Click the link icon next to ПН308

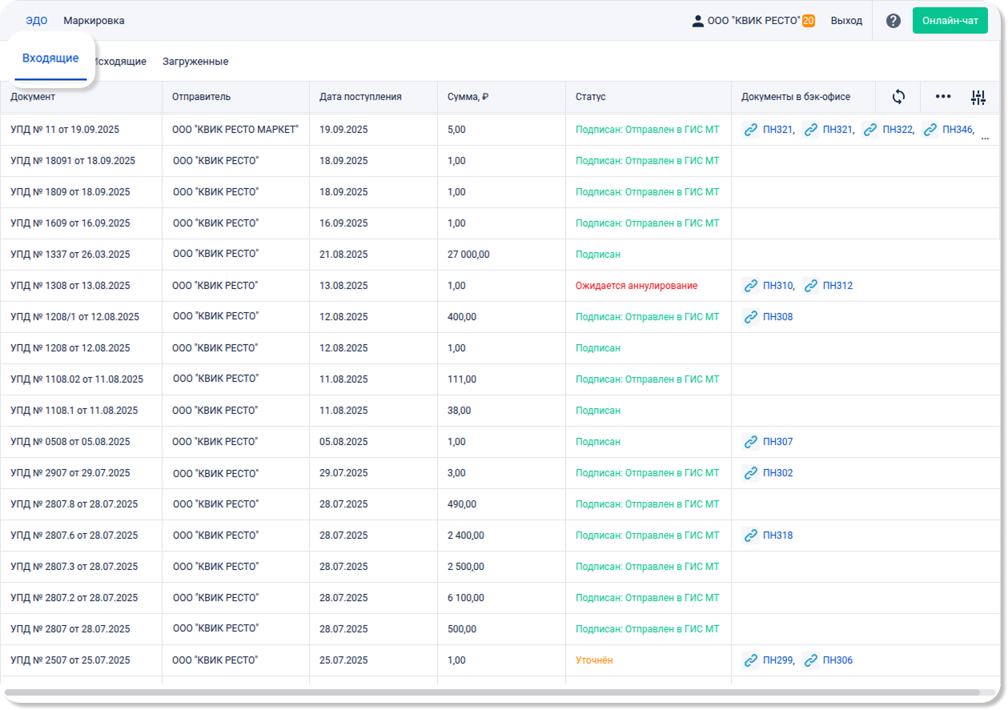point(750,317)
